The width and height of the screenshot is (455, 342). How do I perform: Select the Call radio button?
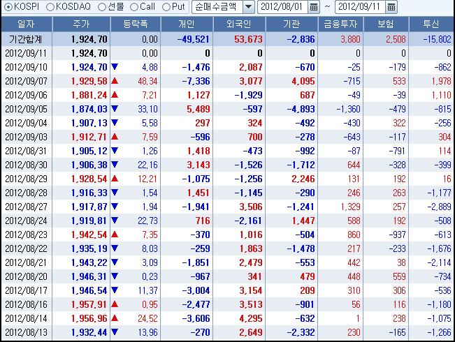(133, 7)
